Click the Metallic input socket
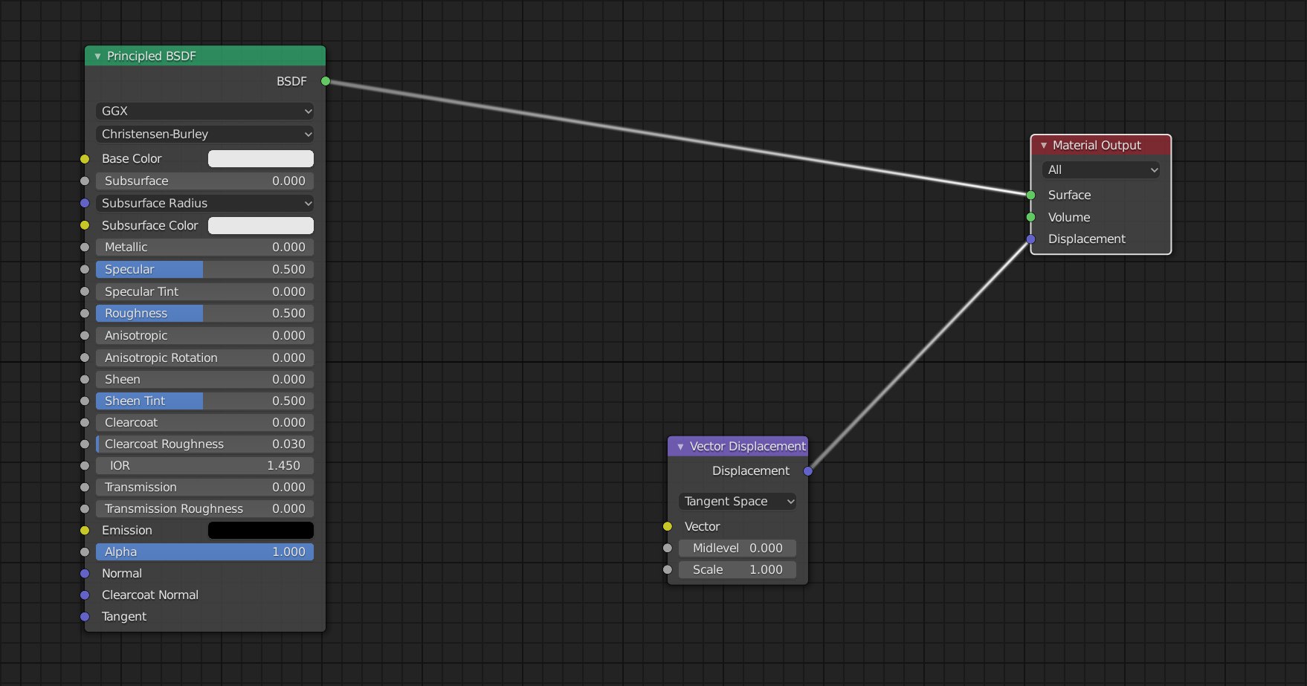The height and width of the screenshot is (686, 1307). click(x=85, y=247)
